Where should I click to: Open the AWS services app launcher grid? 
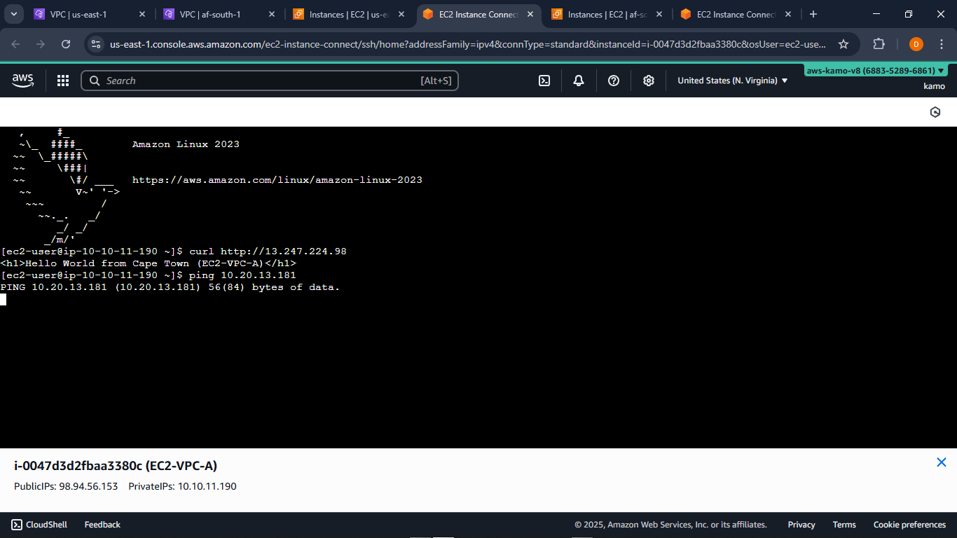coord(62,80)
